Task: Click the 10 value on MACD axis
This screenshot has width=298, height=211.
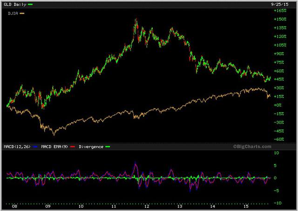Action: tap(276, 153)
